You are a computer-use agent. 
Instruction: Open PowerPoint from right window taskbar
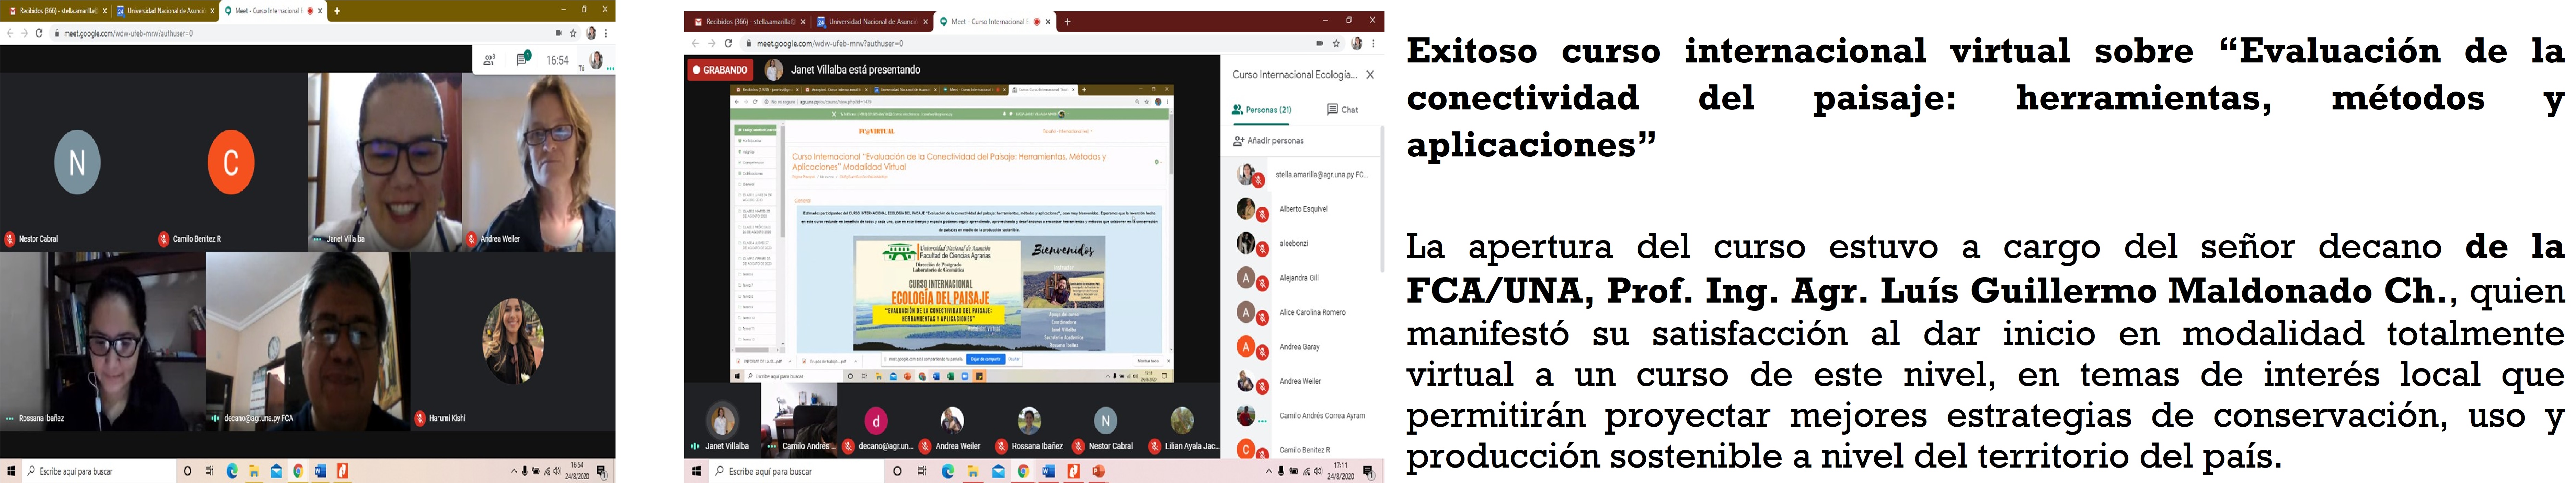click(x=1098, y=471)
